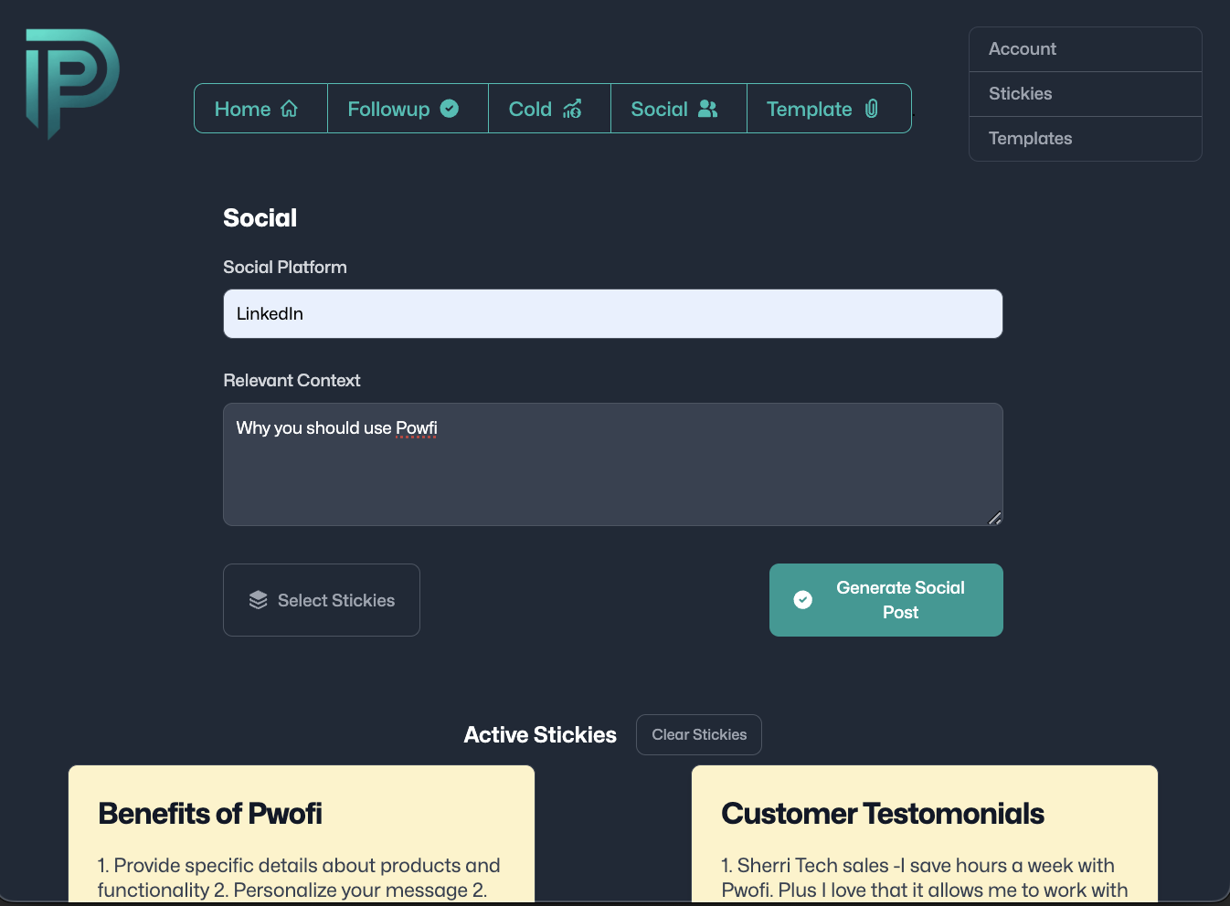1230x906 pixels.
Task: Click the check circle icon in Generate button
Action: click(803, 600)
